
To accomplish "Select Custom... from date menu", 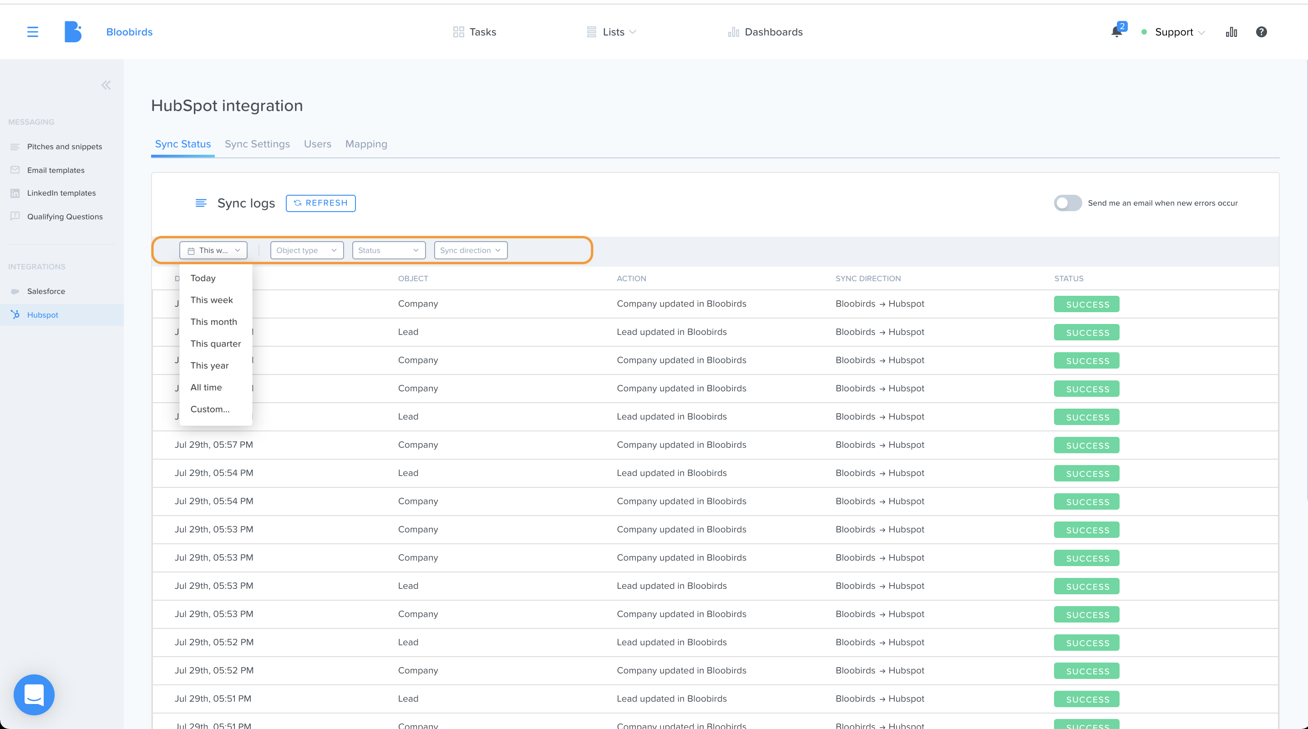I will click(216, 409).
